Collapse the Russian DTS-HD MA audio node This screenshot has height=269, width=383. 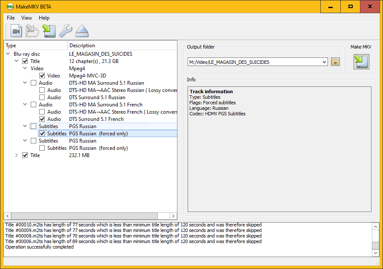coord(25,83)
